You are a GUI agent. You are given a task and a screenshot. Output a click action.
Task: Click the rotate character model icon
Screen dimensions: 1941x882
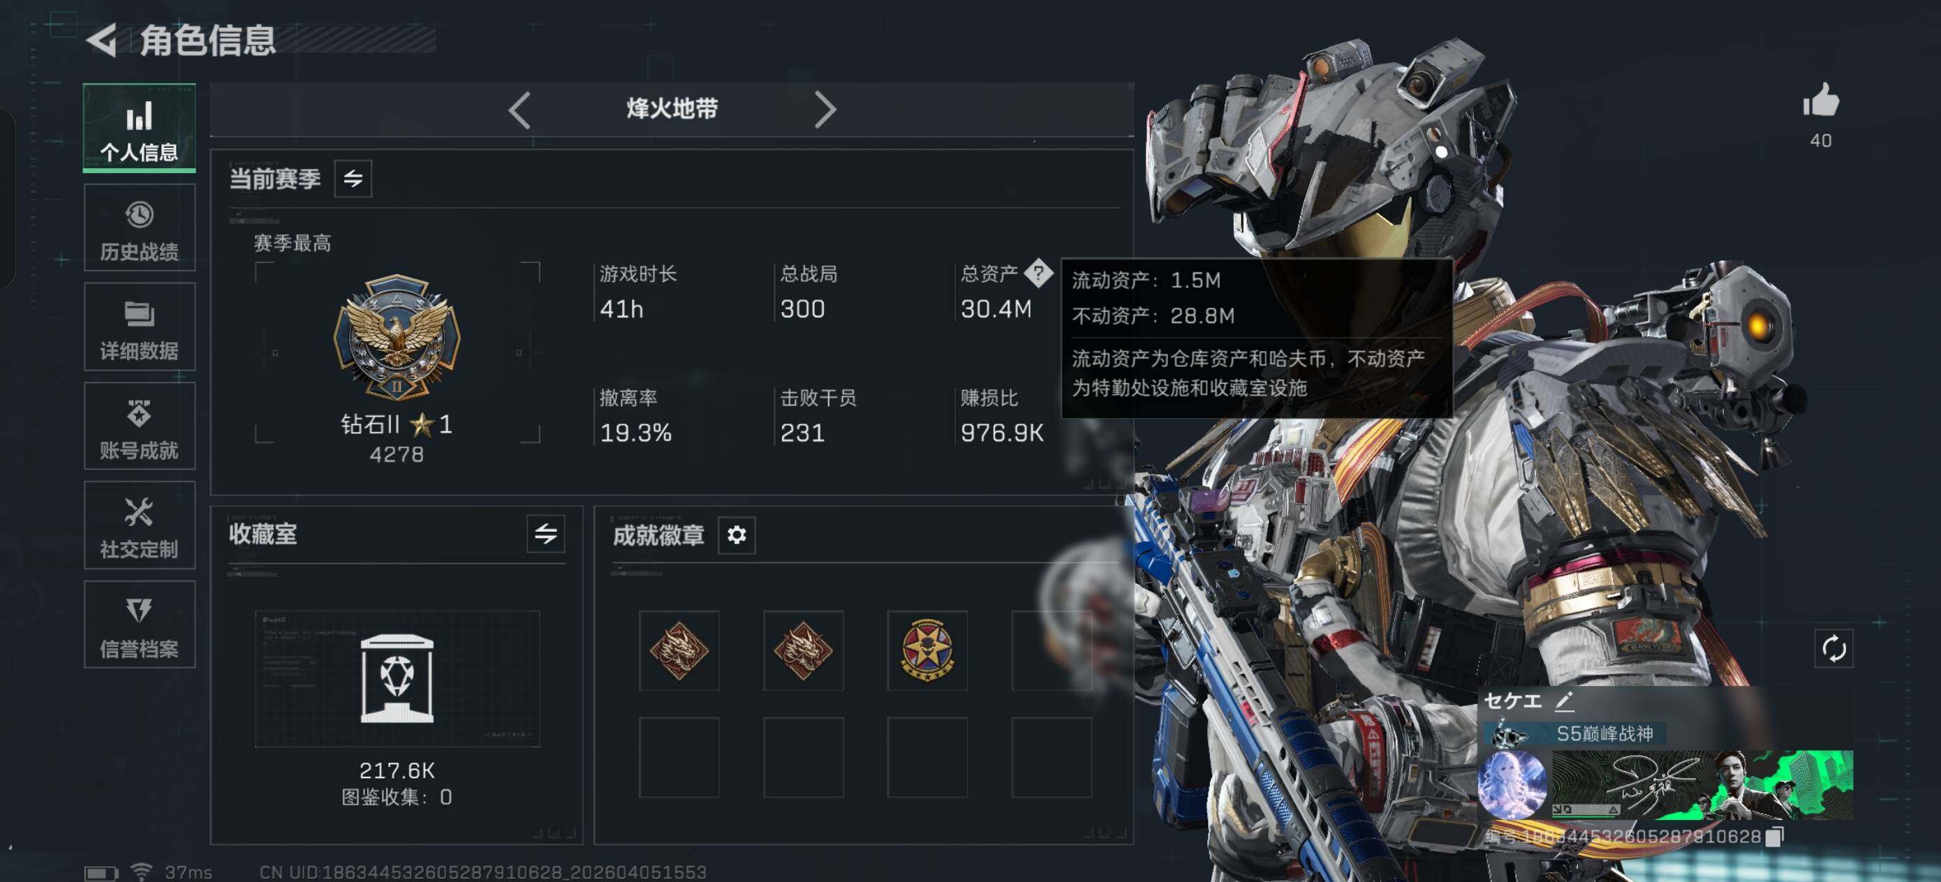tap(1833, 648)
